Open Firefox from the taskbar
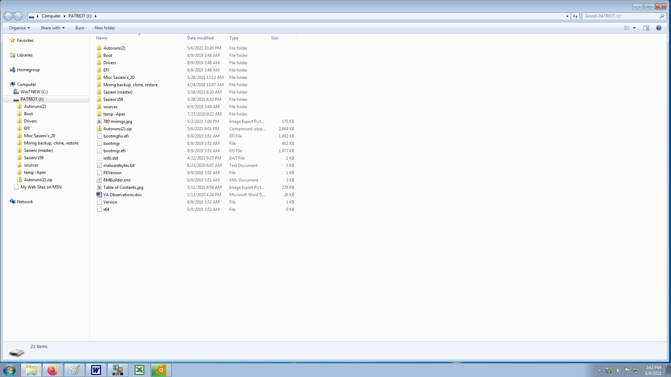The width and height of the screenshot is (671, 377). (x=53, y=370)
